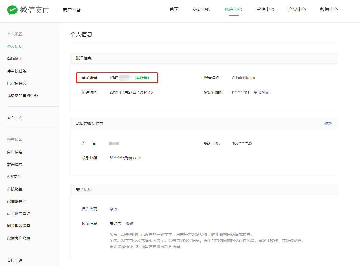This screenshot has height=266, width=360.
Task: Open 微信群管理 in the sidebar
Action: (x=17, y=201)
